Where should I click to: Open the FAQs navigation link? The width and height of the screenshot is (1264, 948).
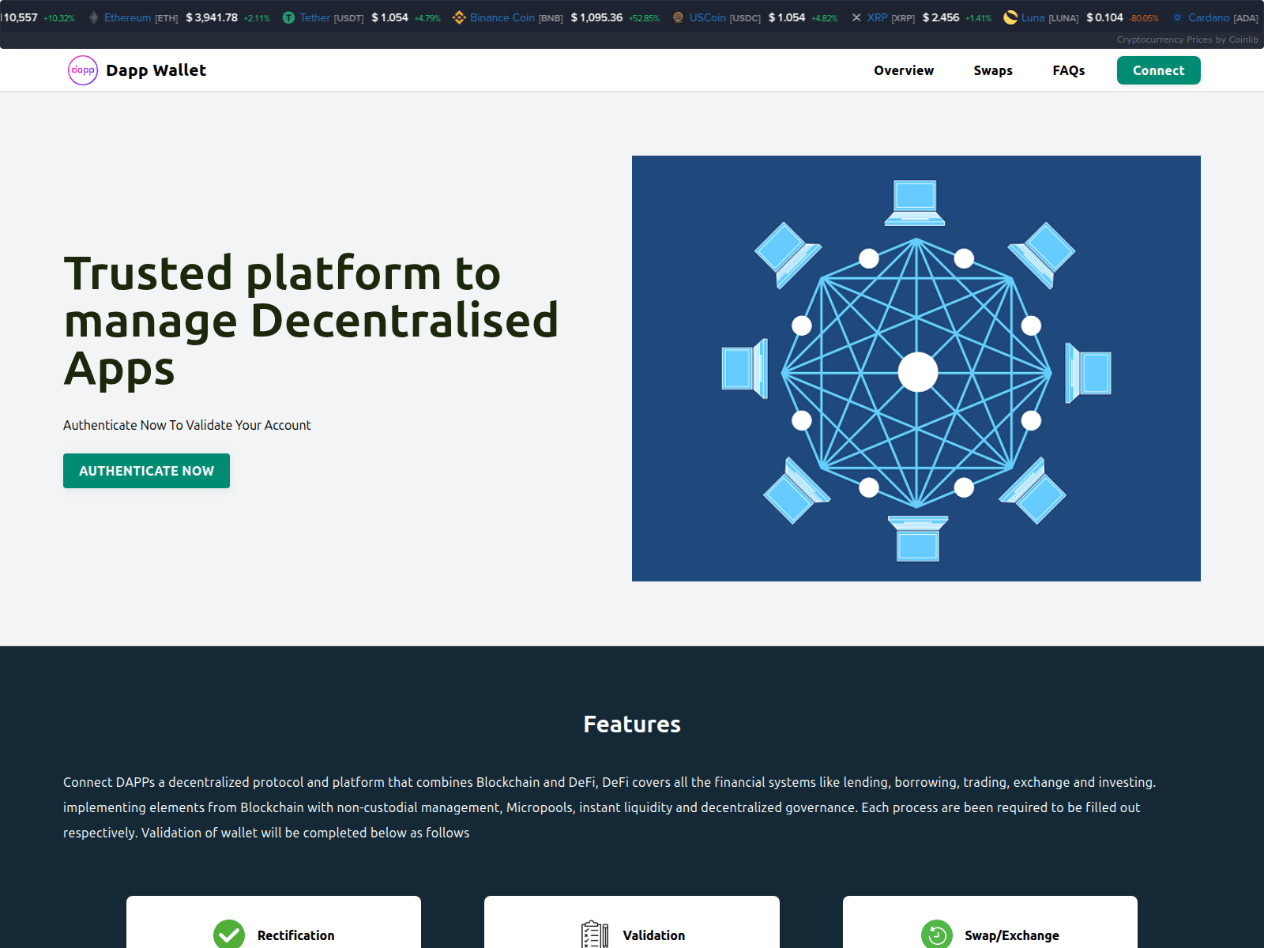[1068, 70]
